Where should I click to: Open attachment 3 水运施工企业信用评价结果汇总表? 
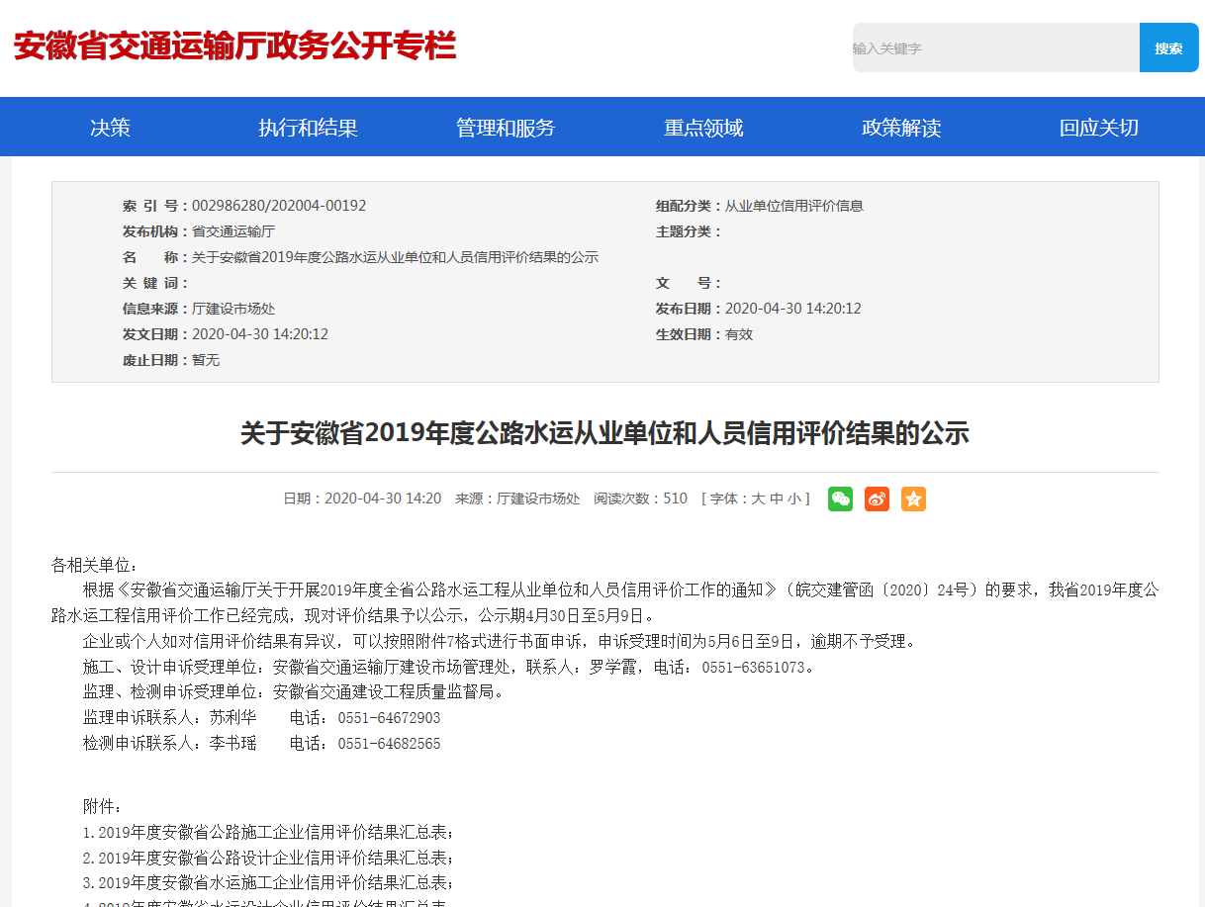(x=268, y=882)
